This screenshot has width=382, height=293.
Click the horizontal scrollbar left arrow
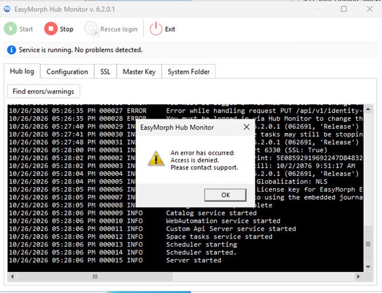[12, 277]
